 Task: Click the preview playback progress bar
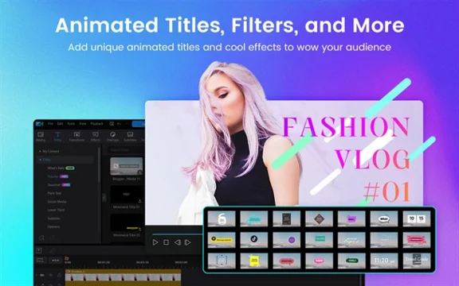point(178,234)
